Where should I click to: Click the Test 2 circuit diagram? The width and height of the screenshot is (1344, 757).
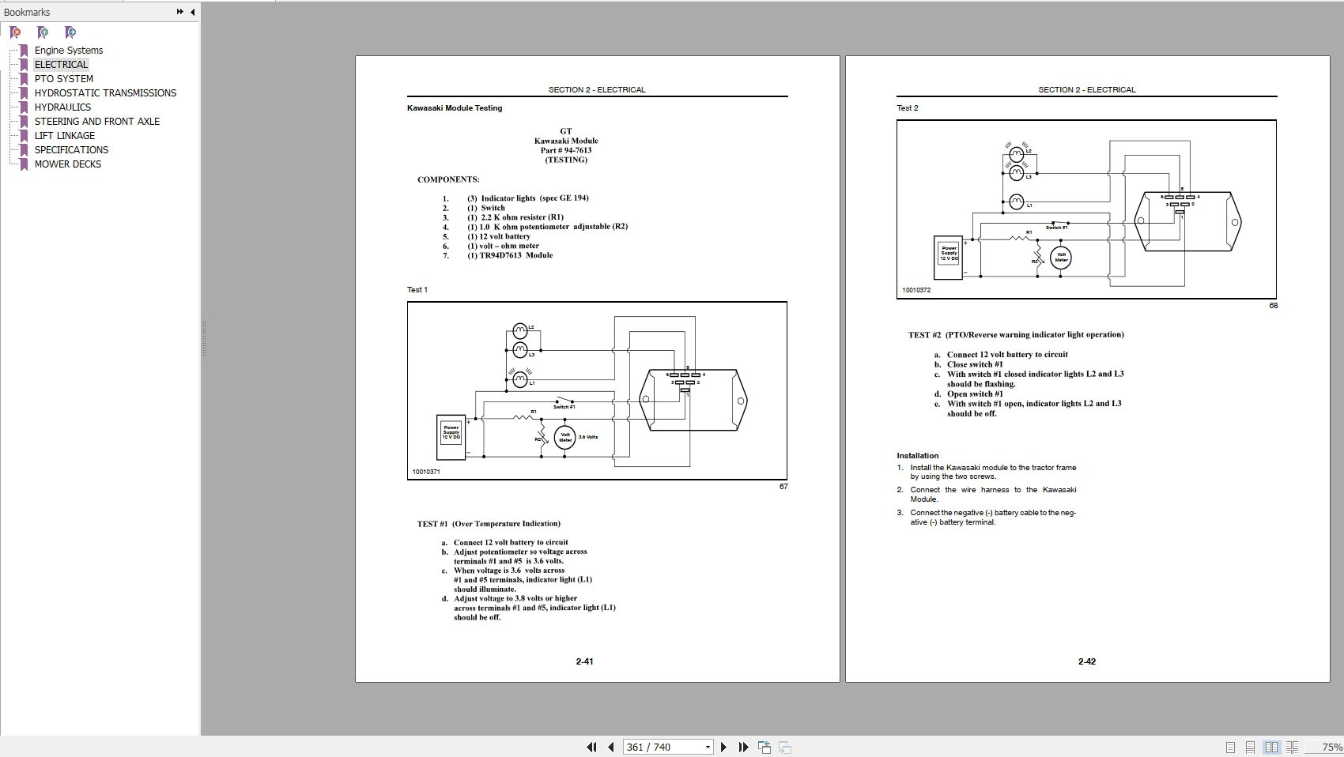coord(1086,209)
